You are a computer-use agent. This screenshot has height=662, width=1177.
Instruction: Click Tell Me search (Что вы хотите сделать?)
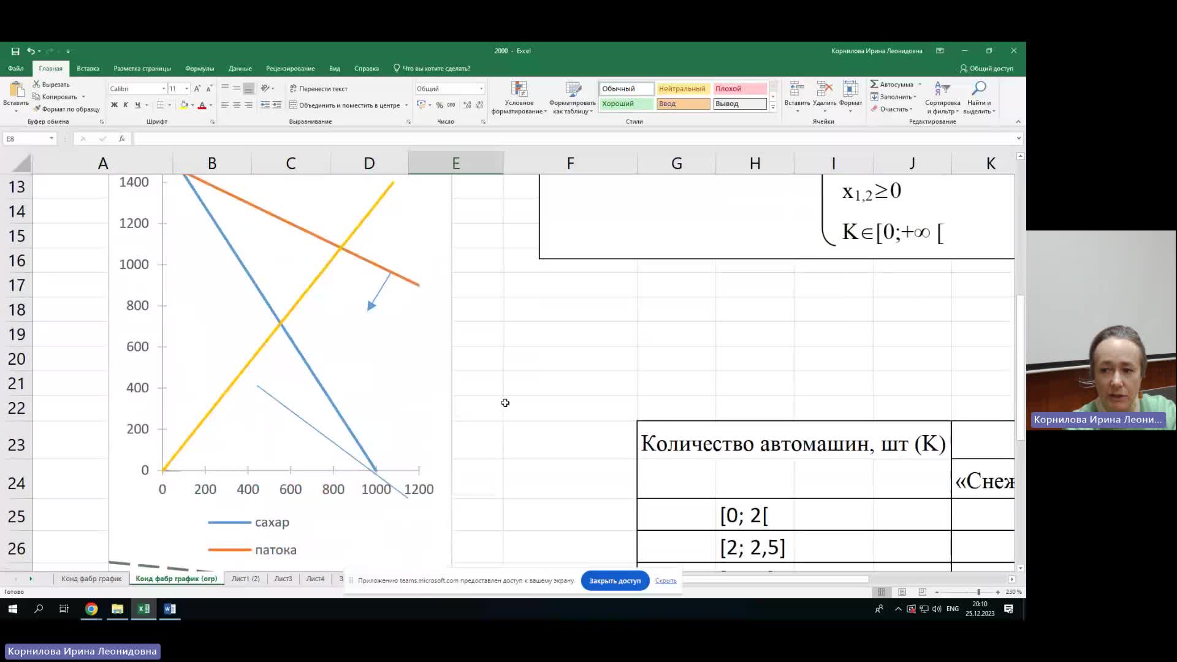tap(432, 68)
